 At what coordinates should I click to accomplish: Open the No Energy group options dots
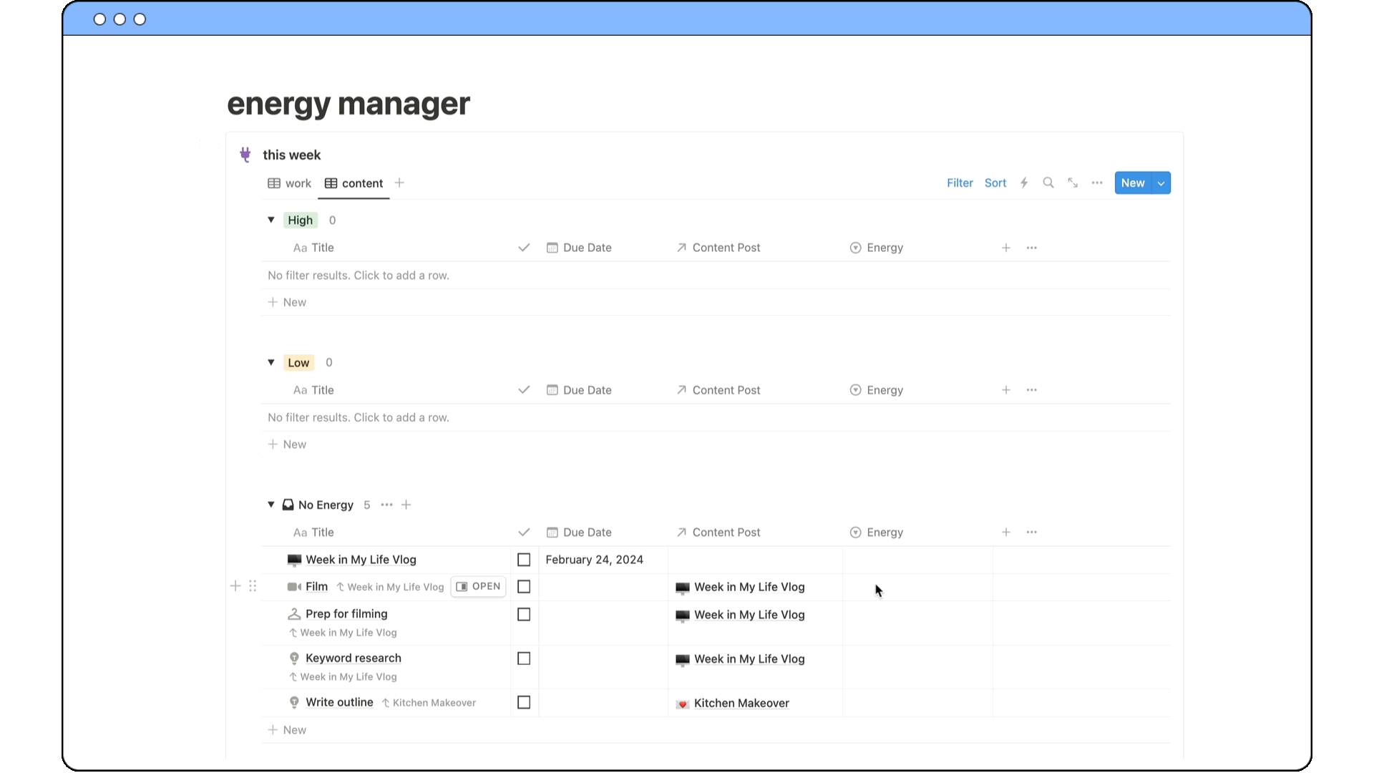point(386,505)
